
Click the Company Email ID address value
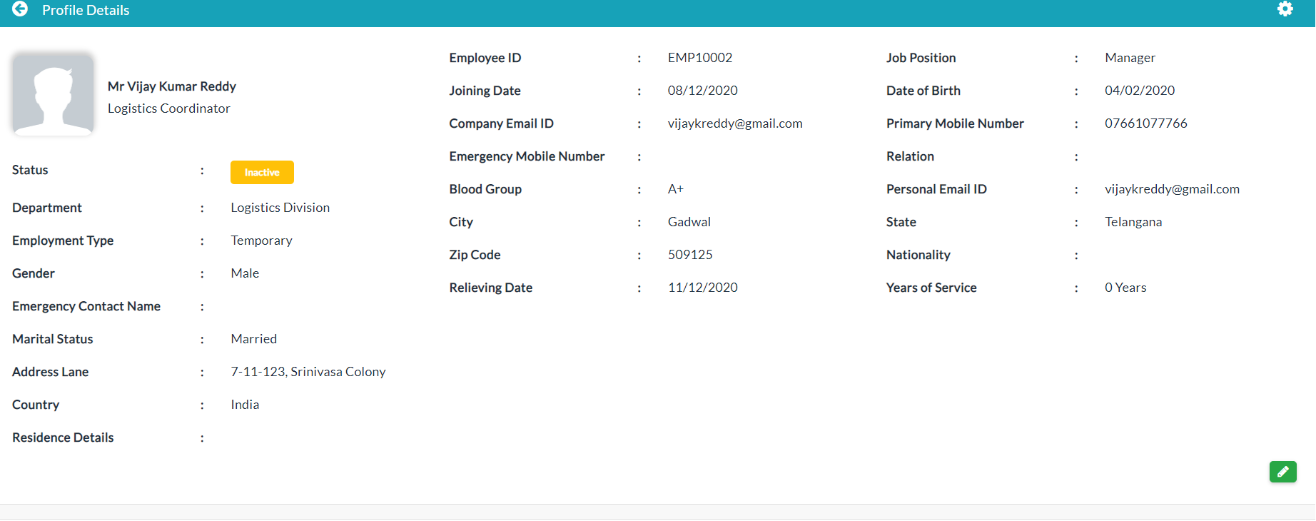point(735,123)
